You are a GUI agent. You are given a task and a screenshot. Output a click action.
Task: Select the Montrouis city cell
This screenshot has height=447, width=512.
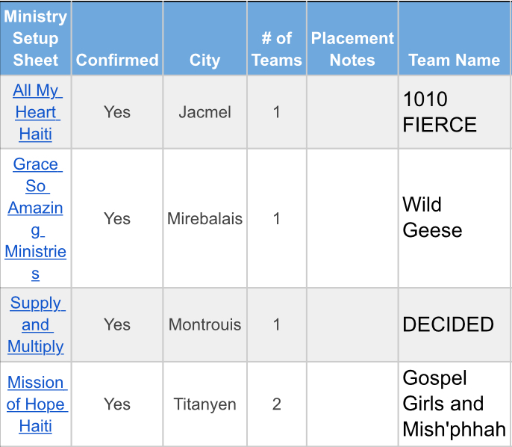[x=205, y=324]
